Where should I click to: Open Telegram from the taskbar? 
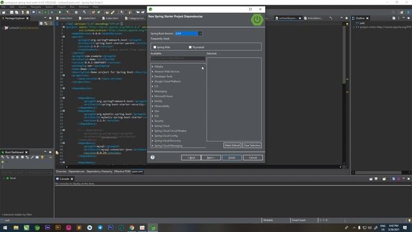point(100,227)
